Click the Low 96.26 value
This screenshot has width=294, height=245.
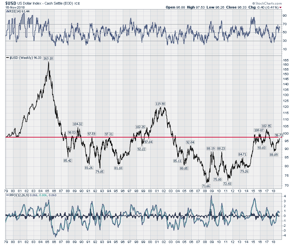[216, 7]
